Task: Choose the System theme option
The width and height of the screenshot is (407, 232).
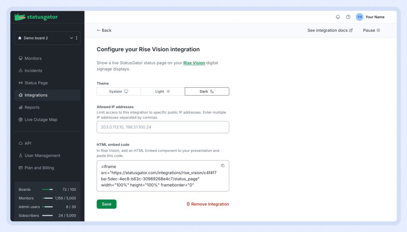Action: click(x=118, y=91)
